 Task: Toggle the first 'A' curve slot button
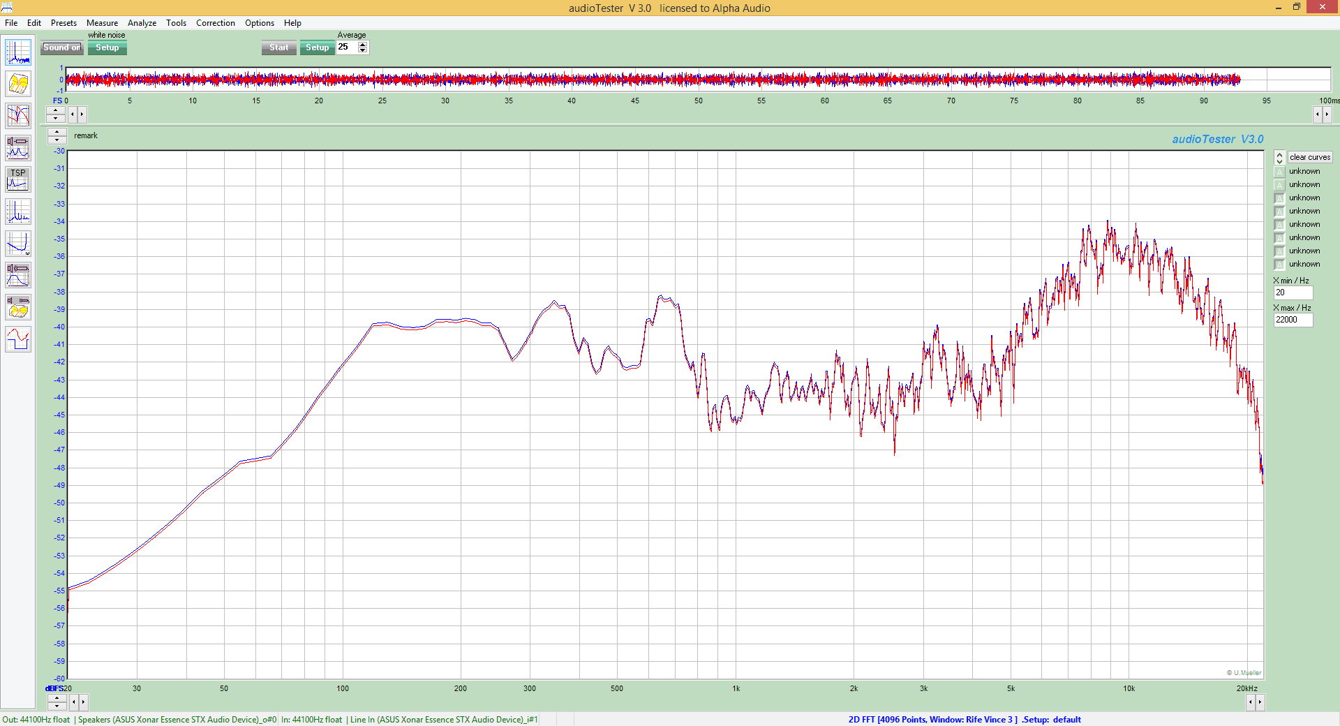[x=1279, y=172]
